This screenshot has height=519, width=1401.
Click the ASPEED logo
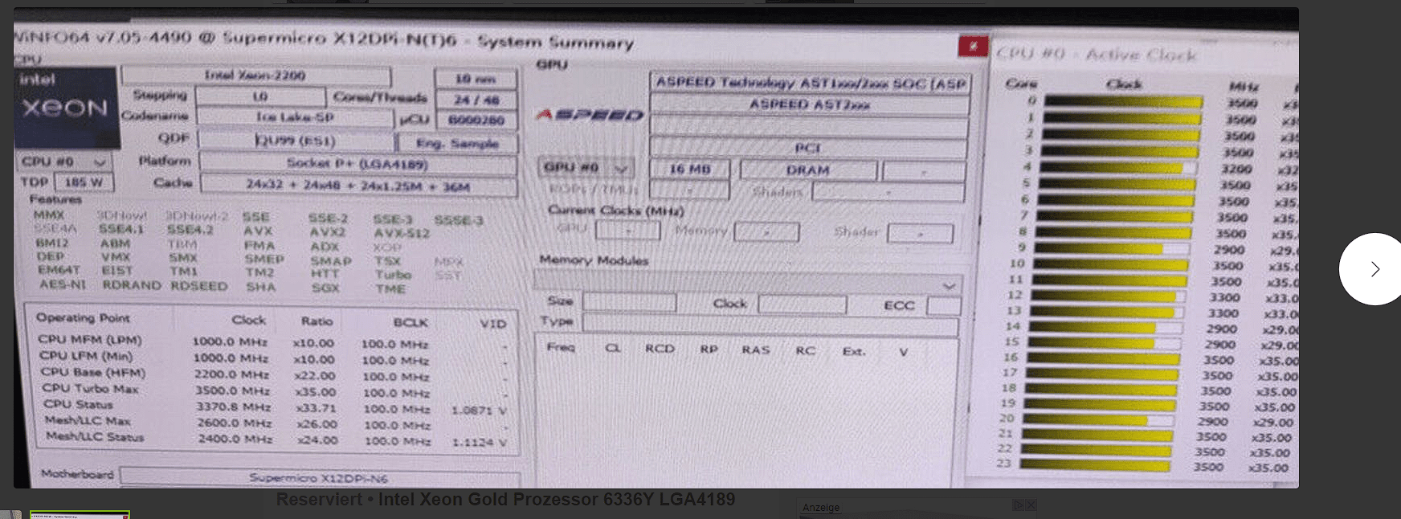590,115
